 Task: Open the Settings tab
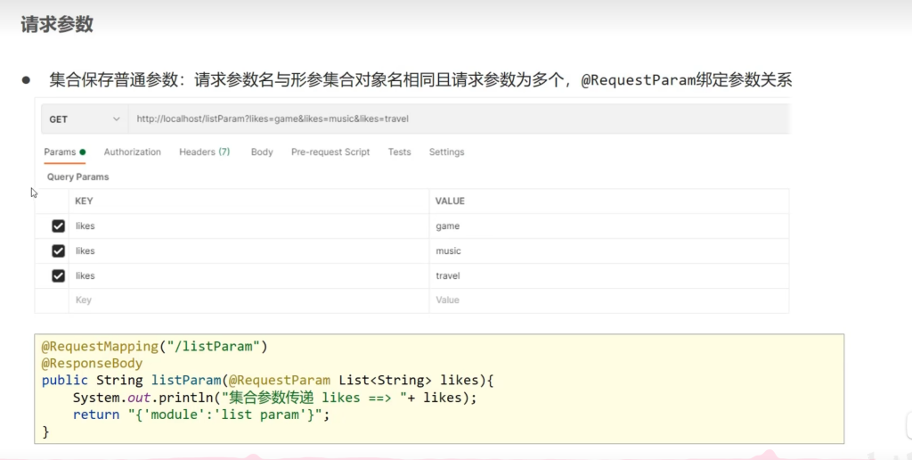[x=446, y=152]
